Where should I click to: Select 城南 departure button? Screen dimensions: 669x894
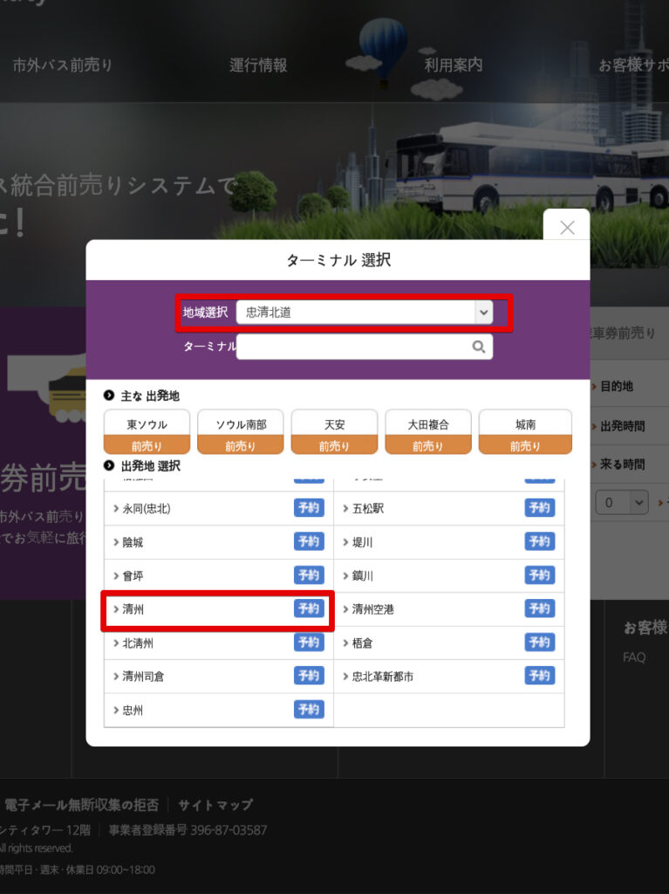tap(525, 431)
